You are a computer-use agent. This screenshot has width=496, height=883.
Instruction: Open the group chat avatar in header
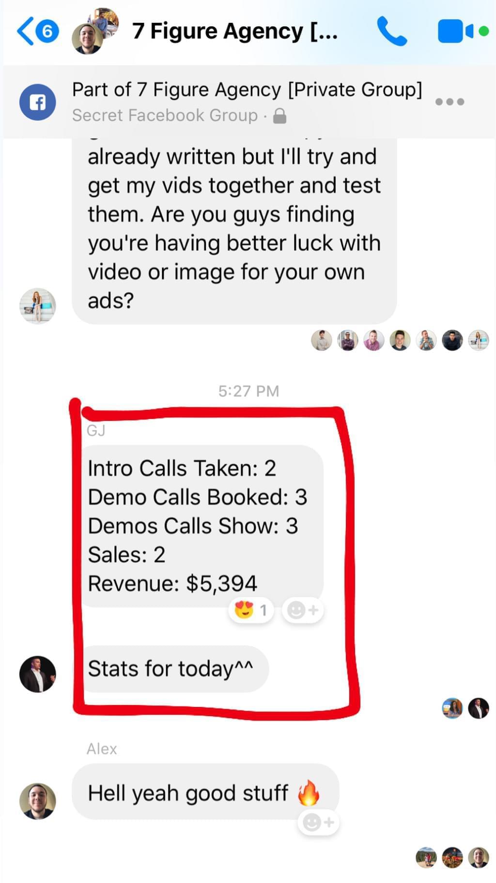pyautogui.click(x=95, y=31)
